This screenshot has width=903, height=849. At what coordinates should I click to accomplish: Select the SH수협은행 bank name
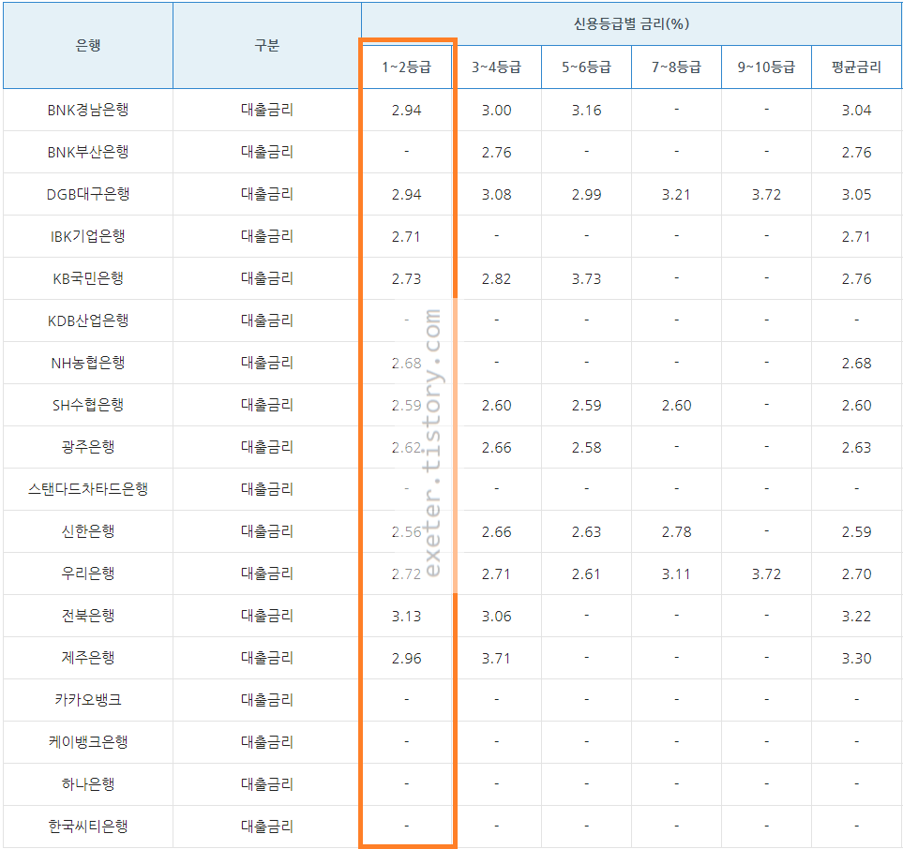[x=88, y=405]
